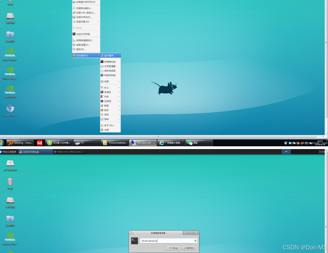Screen dimensions: 328x253
Task: Click the 启动(U) launch button
Action: point(189,248)
